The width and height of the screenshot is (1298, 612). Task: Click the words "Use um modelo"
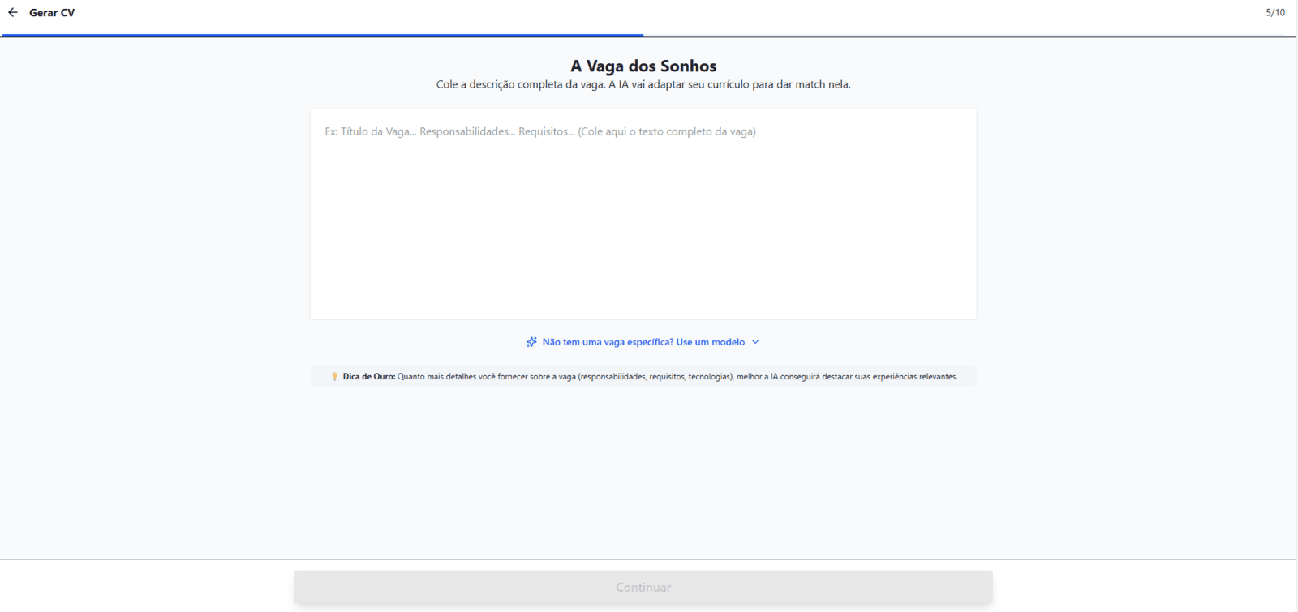[x=711, y=342]
